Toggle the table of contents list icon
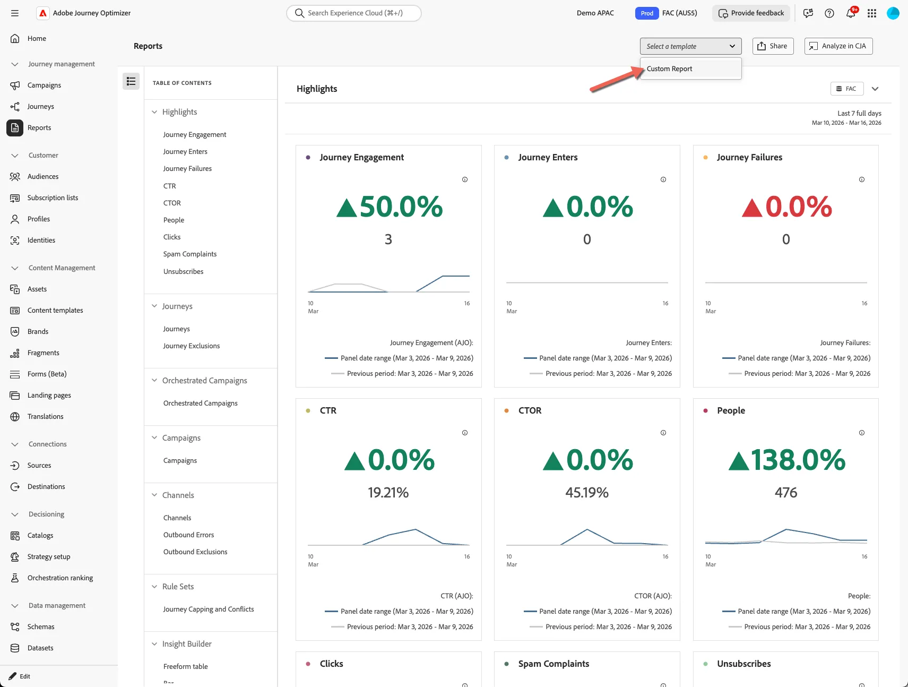 pos(131,81)
